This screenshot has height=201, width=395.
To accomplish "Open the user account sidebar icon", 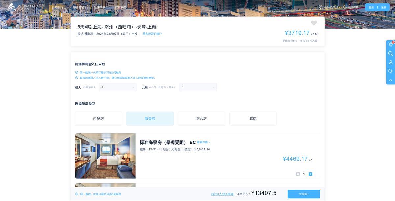I will 390,62.
